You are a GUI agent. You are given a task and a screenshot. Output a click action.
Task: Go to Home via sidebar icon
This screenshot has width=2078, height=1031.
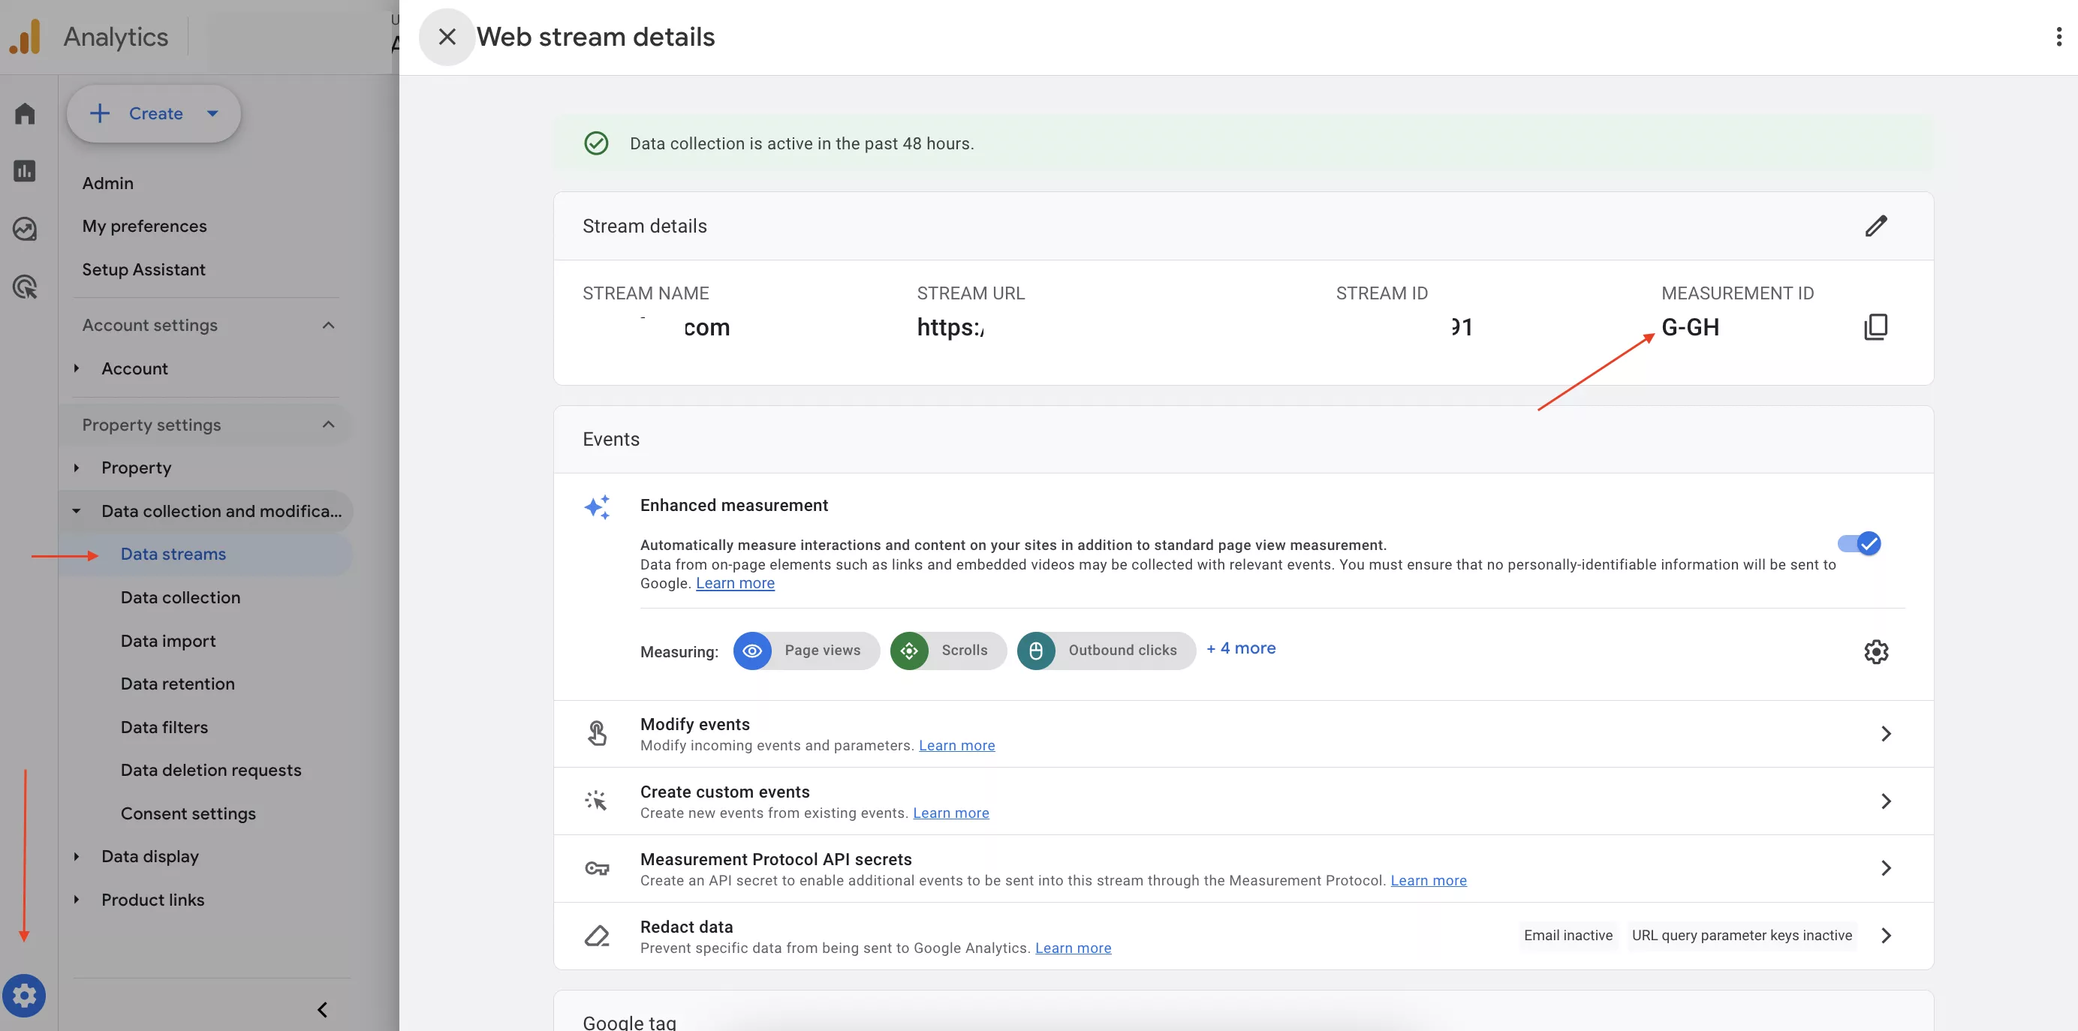tap(24, 113)
